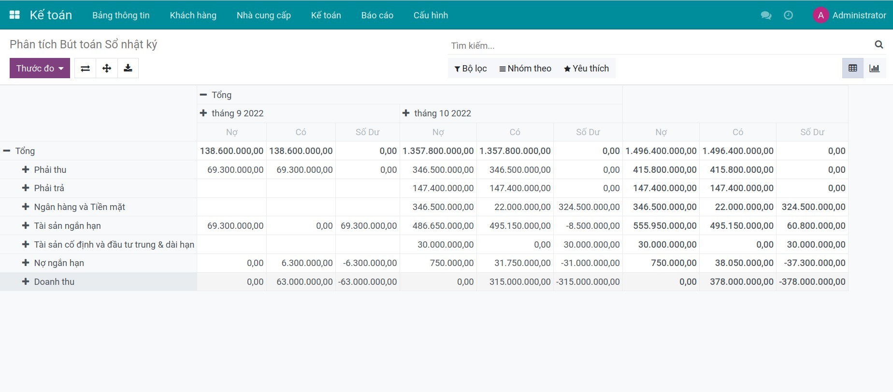
Task: Open the apps grid home menu
Action: [14, 15]
